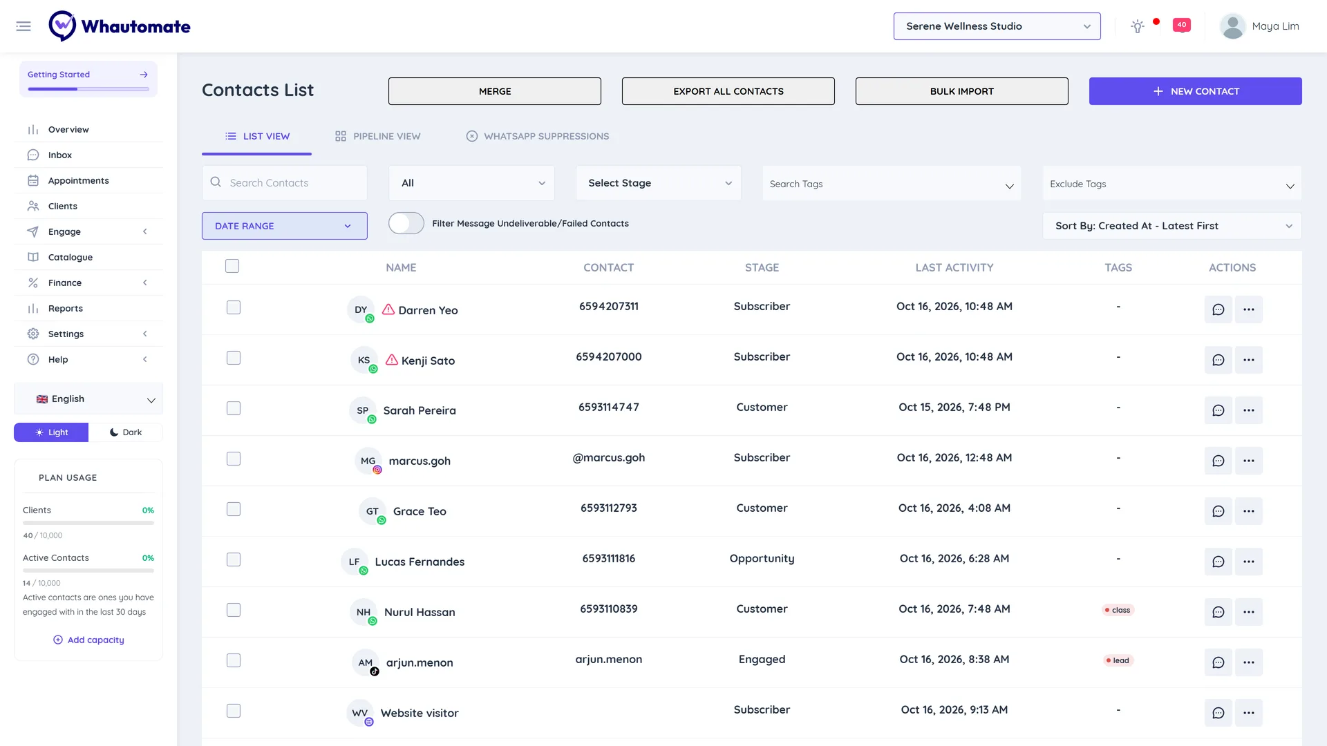
Task: Check the box for Darren Yeo
Action: click(x=234, y=307)
